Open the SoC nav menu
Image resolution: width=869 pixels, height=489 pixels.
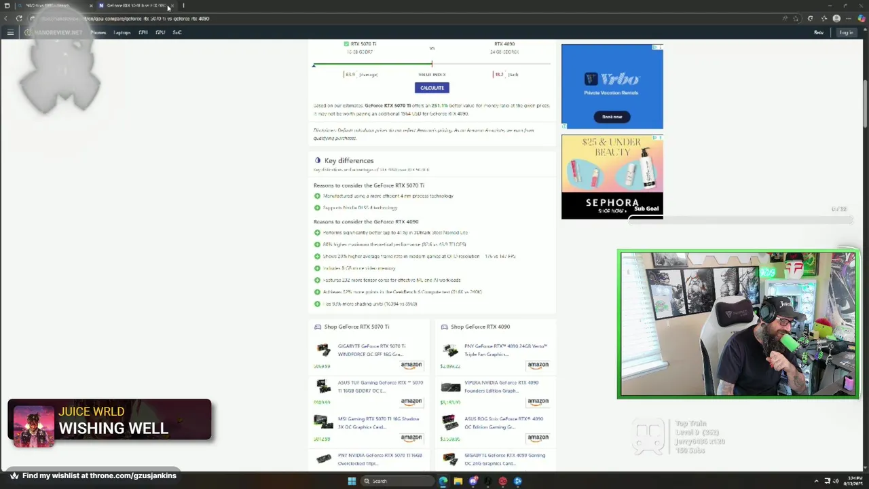point(177,33)
